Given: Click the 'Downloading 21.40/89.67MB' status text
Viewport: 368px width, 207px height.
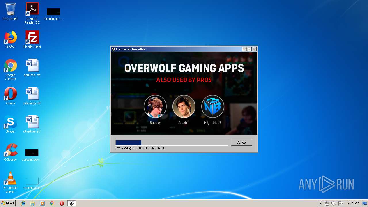Looking at the screenshot, I should pos(140,148).
